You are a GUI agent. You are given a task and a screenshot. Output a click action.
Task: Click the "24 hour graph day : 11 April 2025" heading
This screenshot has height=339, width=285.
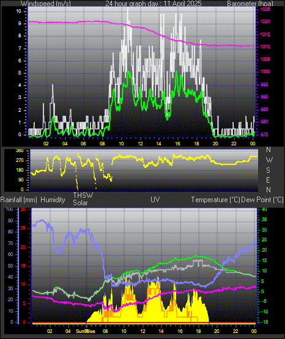point(154,4)
